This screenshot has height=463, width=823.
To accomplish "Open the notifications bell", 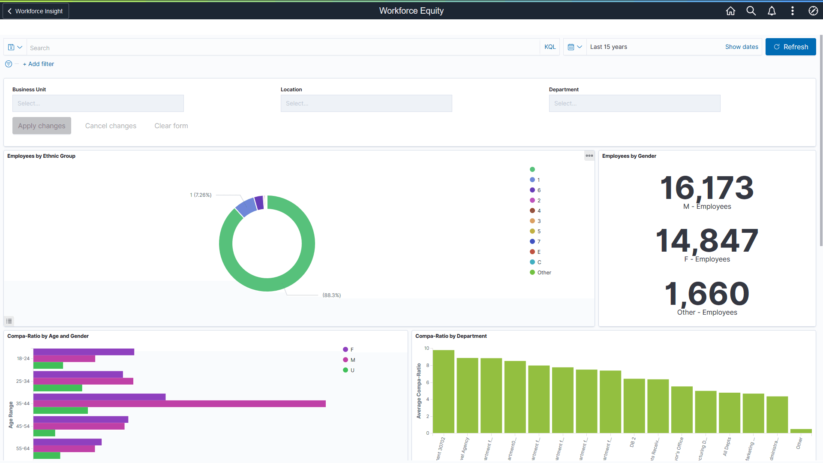I will [772, 11].
